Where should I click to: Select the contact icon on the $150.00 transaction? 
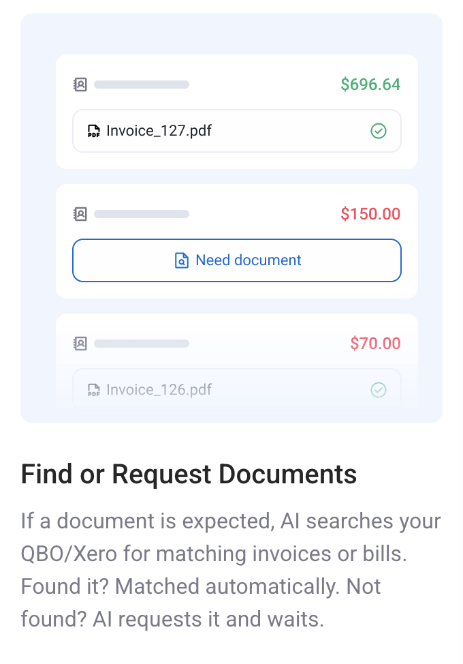(80, 213)
